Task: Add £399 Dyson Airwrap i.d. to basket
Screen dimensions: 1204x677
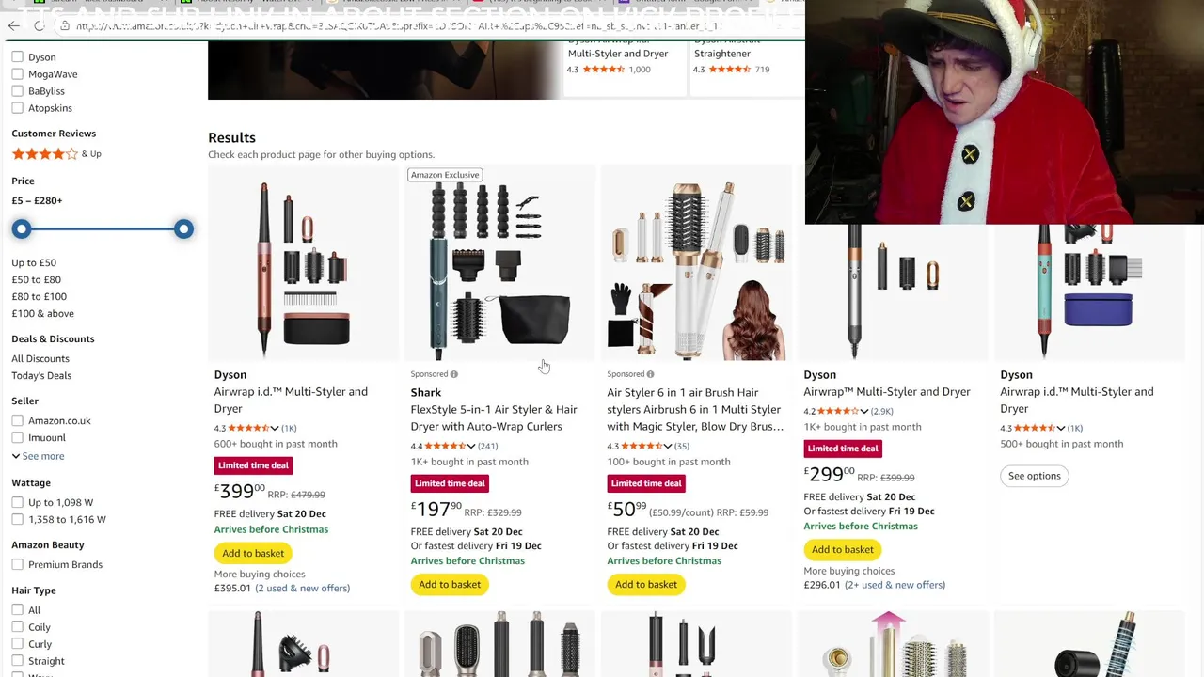Action: point(253,554)
